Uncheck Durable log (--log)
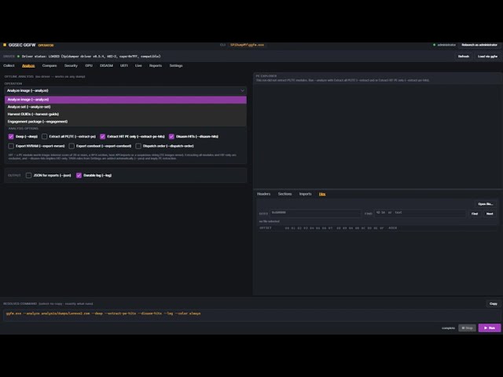503x377 pixels. point(79,175)
